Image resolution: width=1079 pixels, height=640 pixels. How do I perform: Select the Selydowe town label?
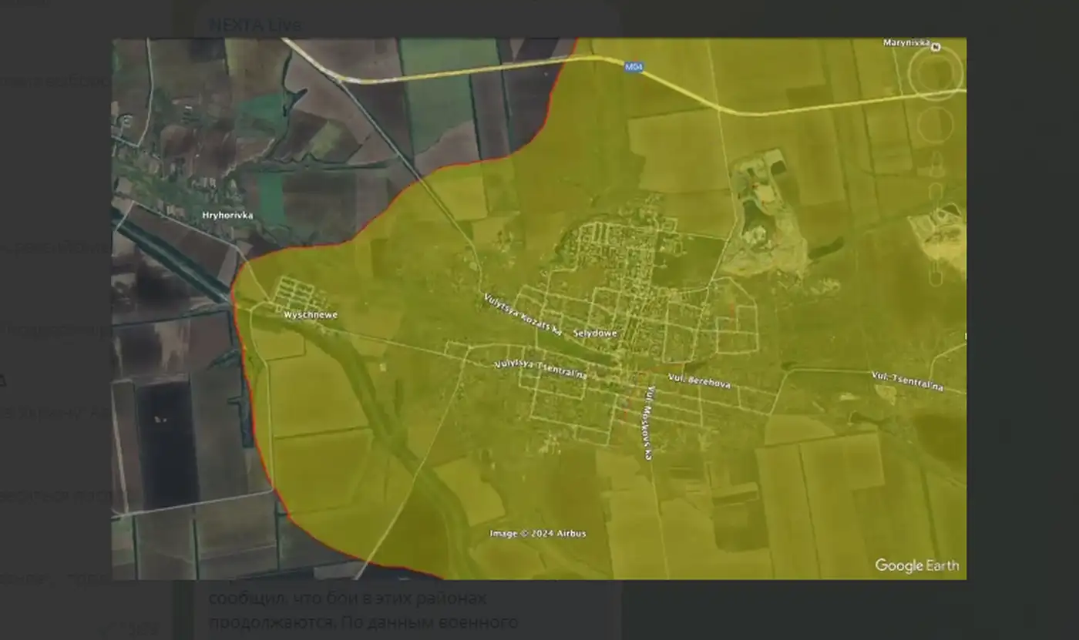tap(596, 333)
